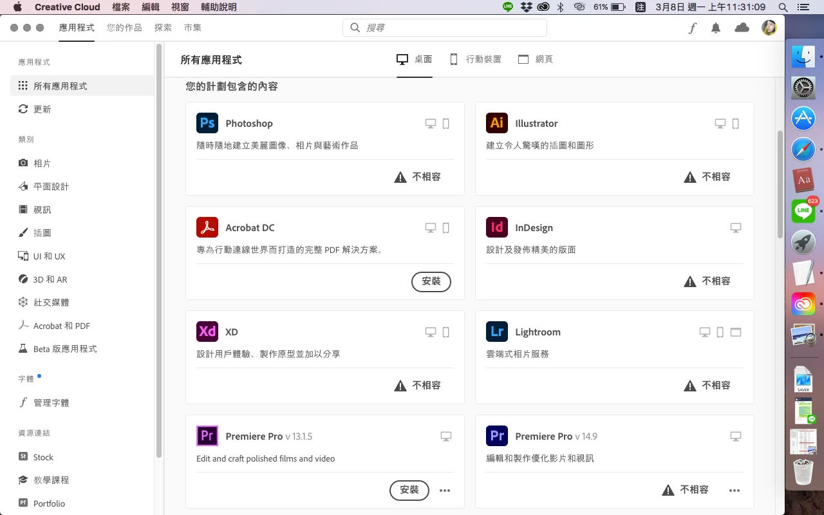This screenshot has height=515, width=824.
Task: Select the 行動裝置 platform tab
Action: pos(475,59)
